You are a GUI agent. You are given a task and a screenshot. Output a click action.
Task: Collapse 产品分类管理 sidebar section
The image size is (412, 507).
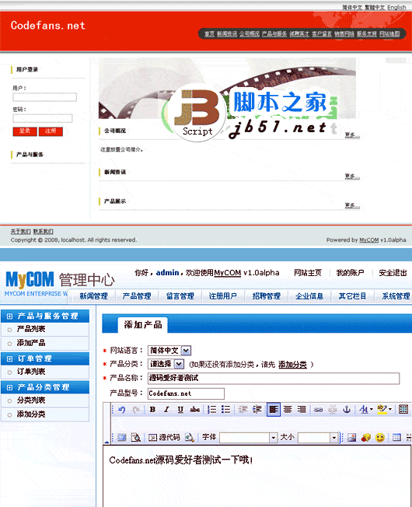click(x=9, y=387)
